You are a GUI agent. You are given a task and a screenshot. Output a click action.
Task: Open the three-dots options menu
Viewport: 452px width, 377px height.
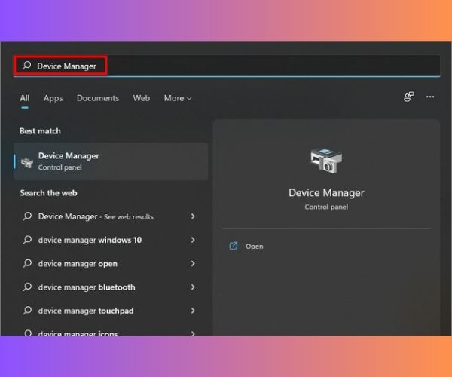click(430, 97)
